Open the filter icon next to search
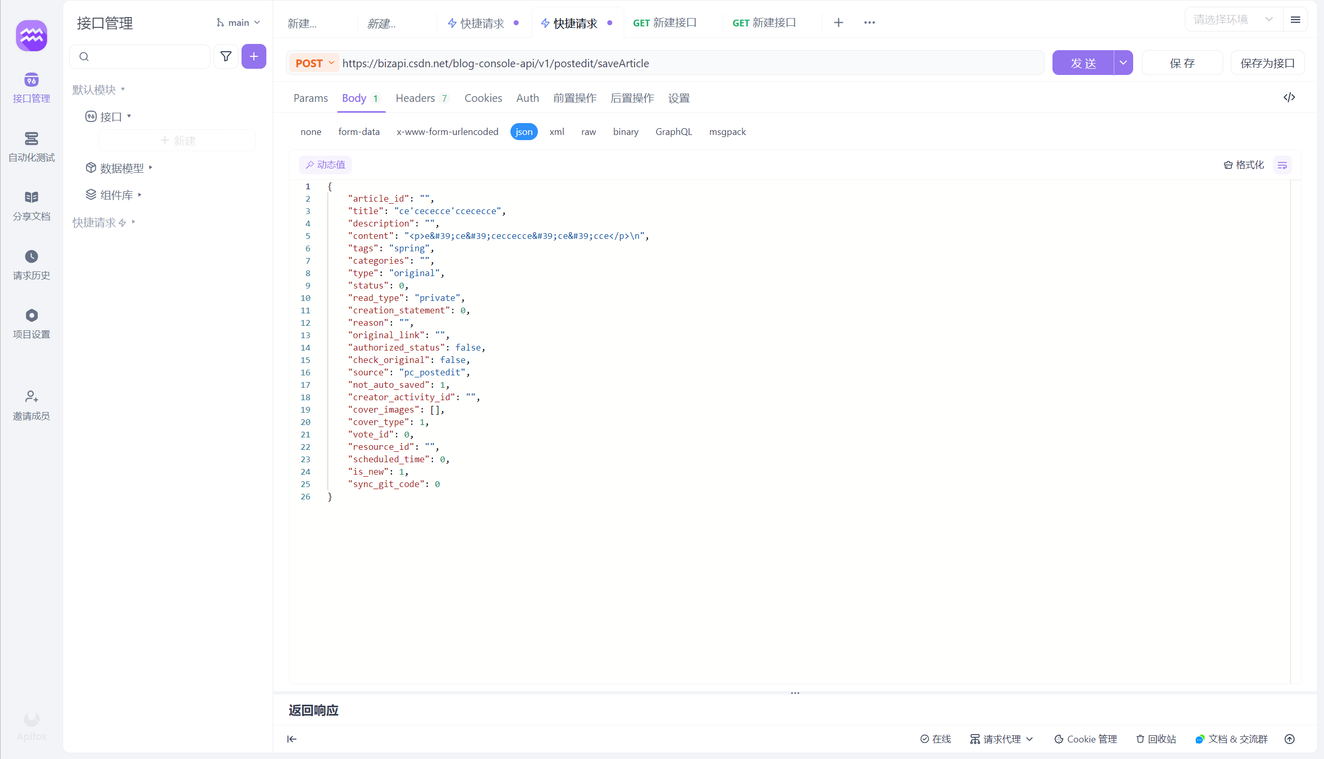 pos(226,56)
